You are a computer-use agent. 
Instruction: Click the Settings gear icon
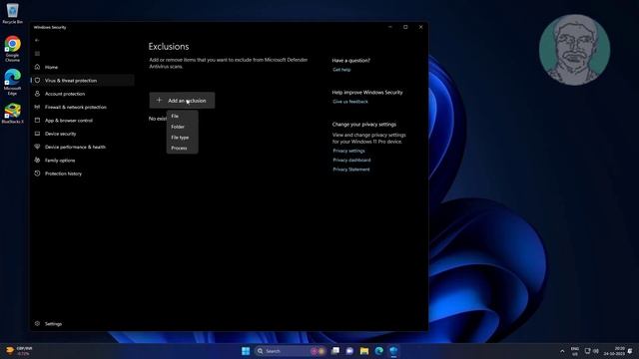[37, 323]
